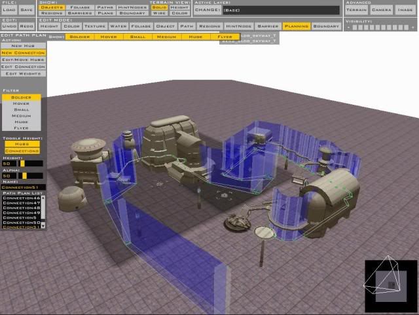419x315 pixels.
Task: Switch to Object edit mode
Action: click(x=166, y=26)
